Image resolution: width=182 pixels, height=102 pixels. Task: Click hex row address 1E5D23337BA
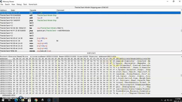click(x=6, y=76)
